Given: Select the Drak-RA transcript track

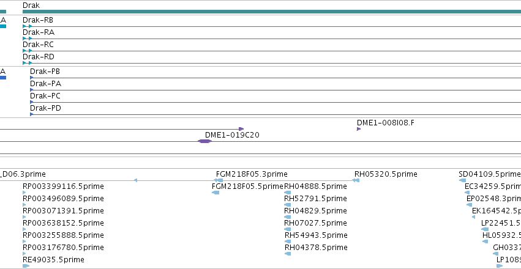Looking at the screenshot, I should point(272,39).
